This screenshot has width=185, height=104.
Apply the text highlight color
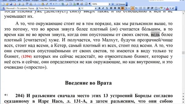coord(162,8)
